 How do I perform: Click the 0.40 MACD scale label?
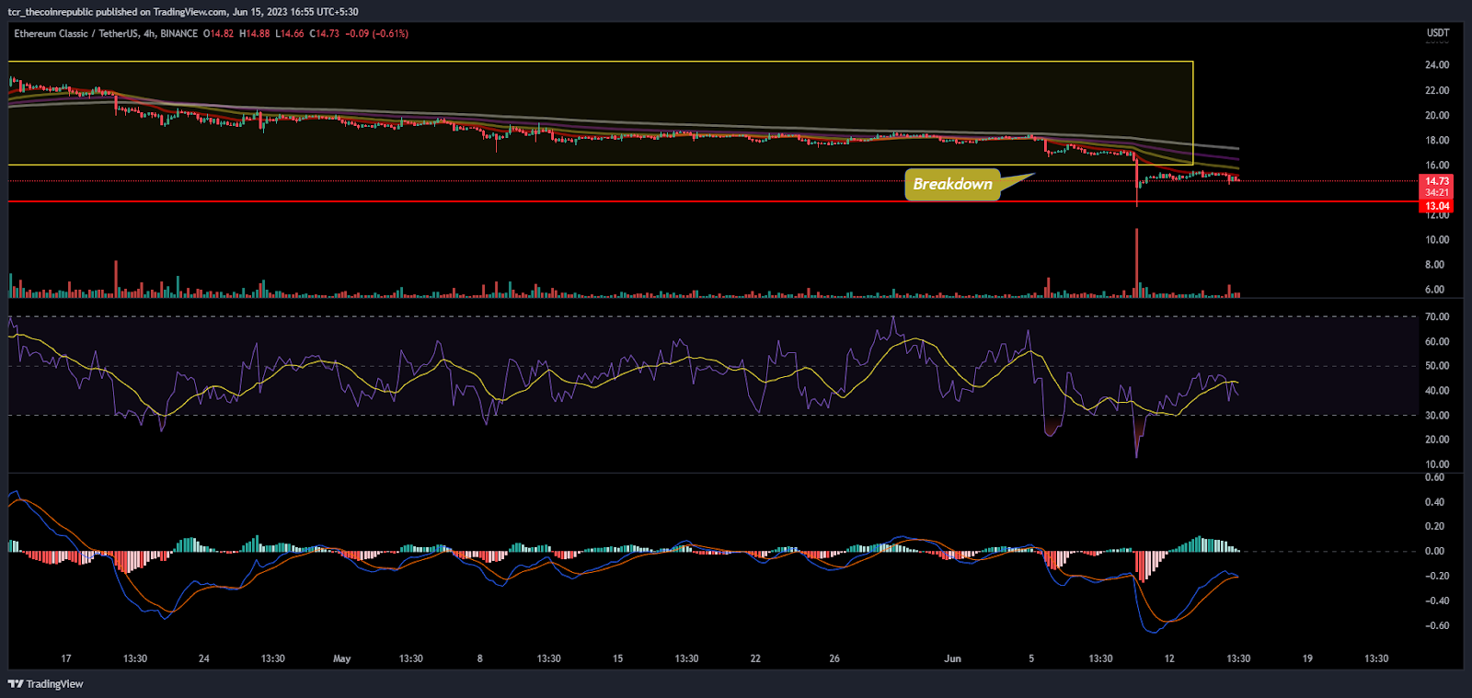[x=1435, y=502]
